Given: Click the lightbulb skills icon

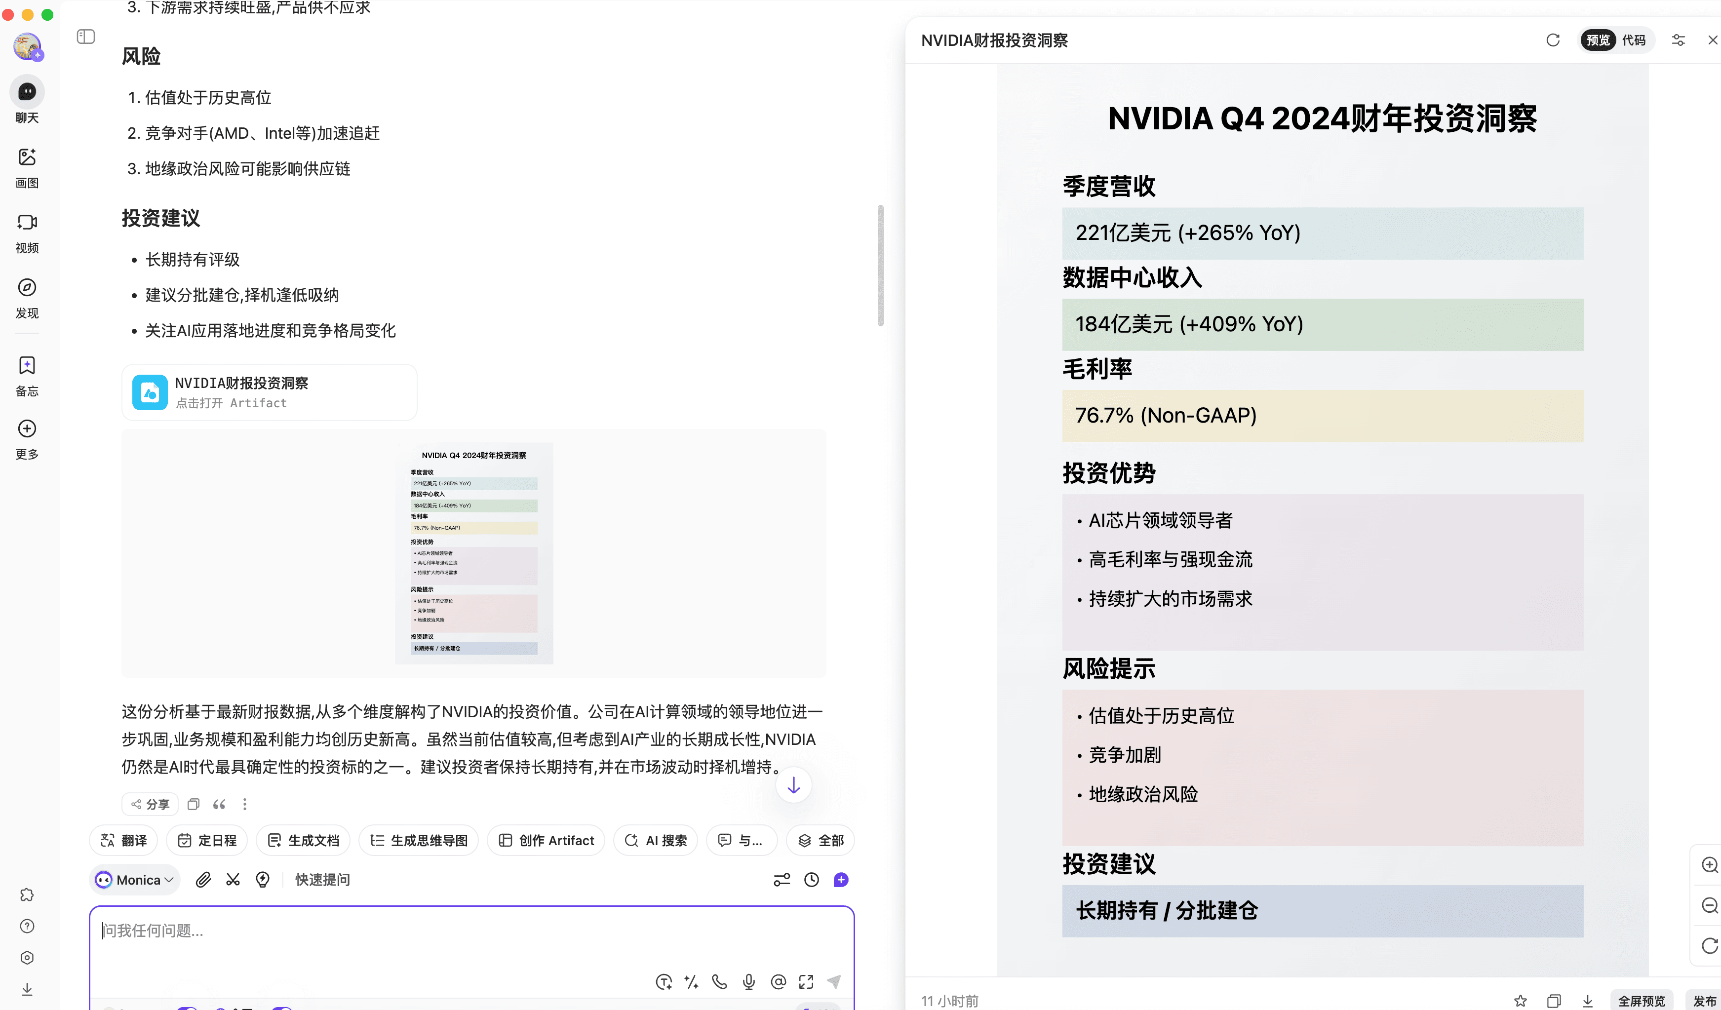Looking at the screenshot, I should pos(262,880).
